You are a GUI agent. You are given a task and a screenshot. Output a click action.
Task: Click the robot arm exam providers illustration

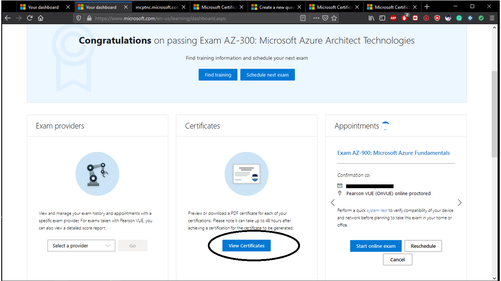click(x=97, y=174)
